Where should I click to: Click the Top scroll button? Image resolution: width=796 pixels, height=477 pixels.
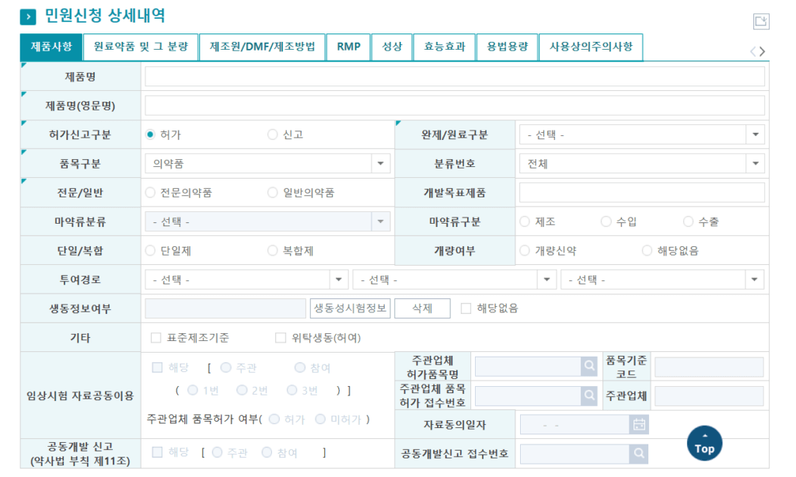(704, 444)
